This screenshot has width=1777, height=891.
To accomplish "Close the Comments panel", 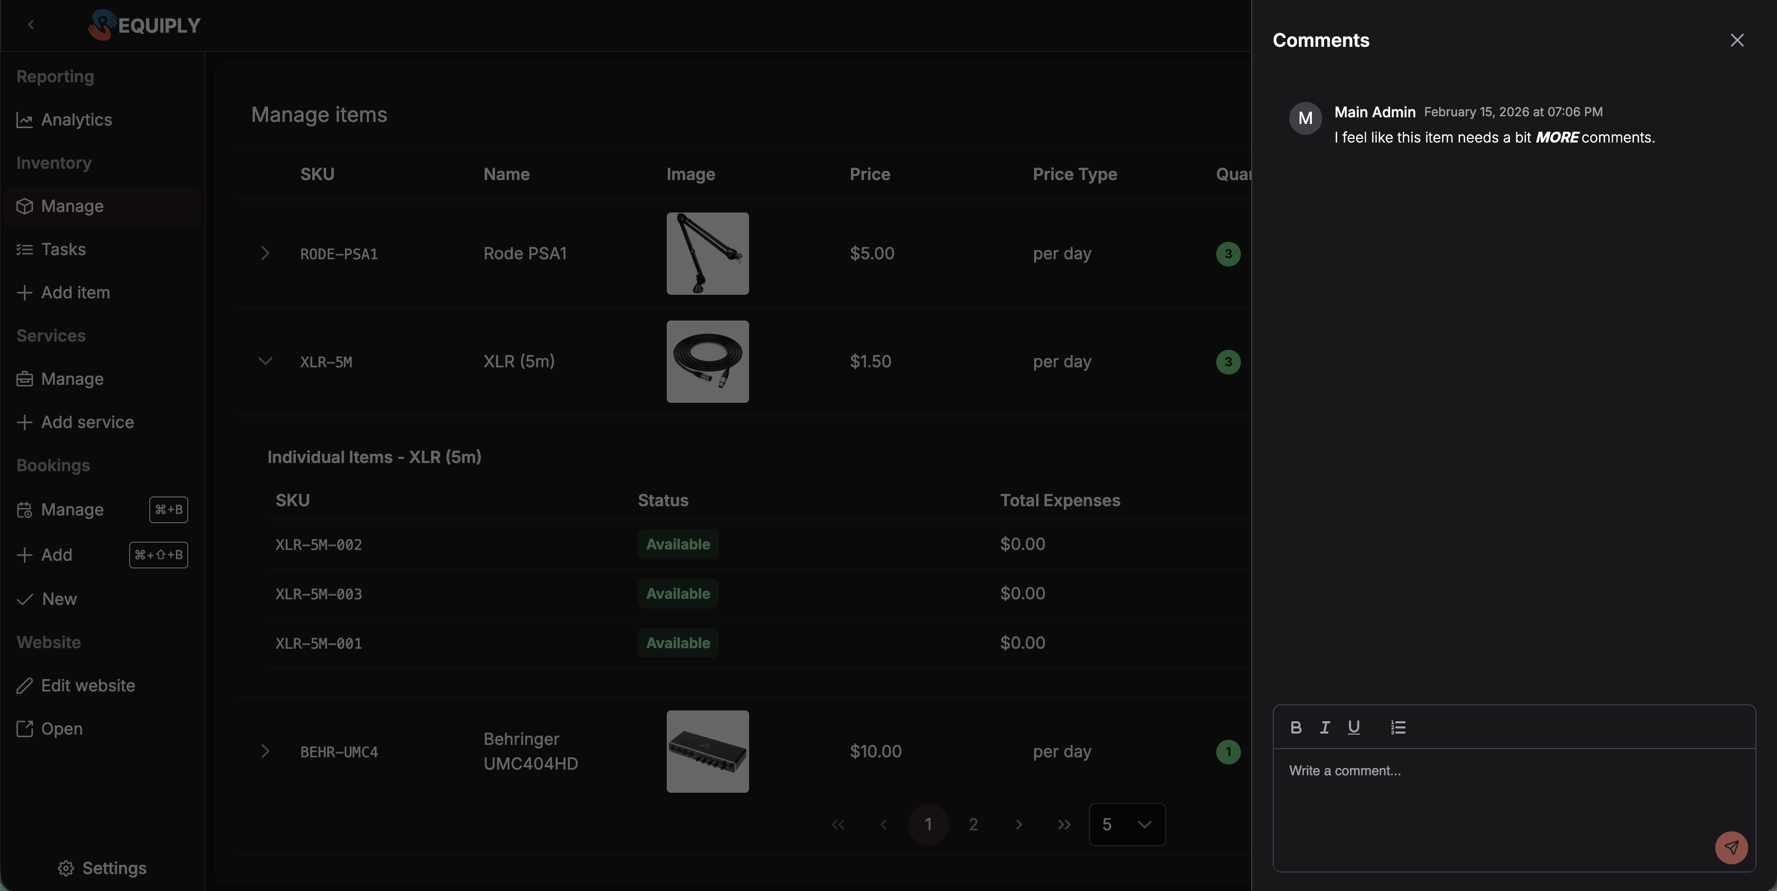I will [x=1736, y=41].
